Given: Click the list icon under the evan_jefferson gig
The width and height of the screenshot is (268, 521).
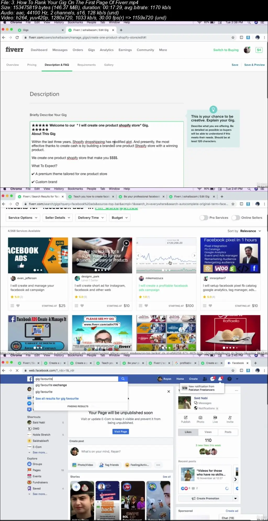Looking at the screenshot, I should coord(12,305).
